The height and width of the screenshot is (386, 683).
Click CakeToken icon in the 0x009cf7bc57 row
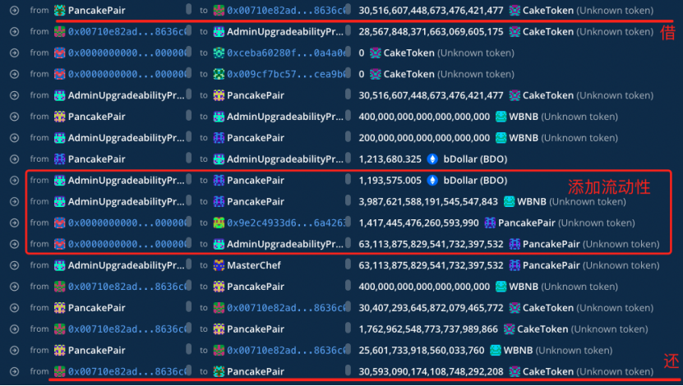pos(375,75)
